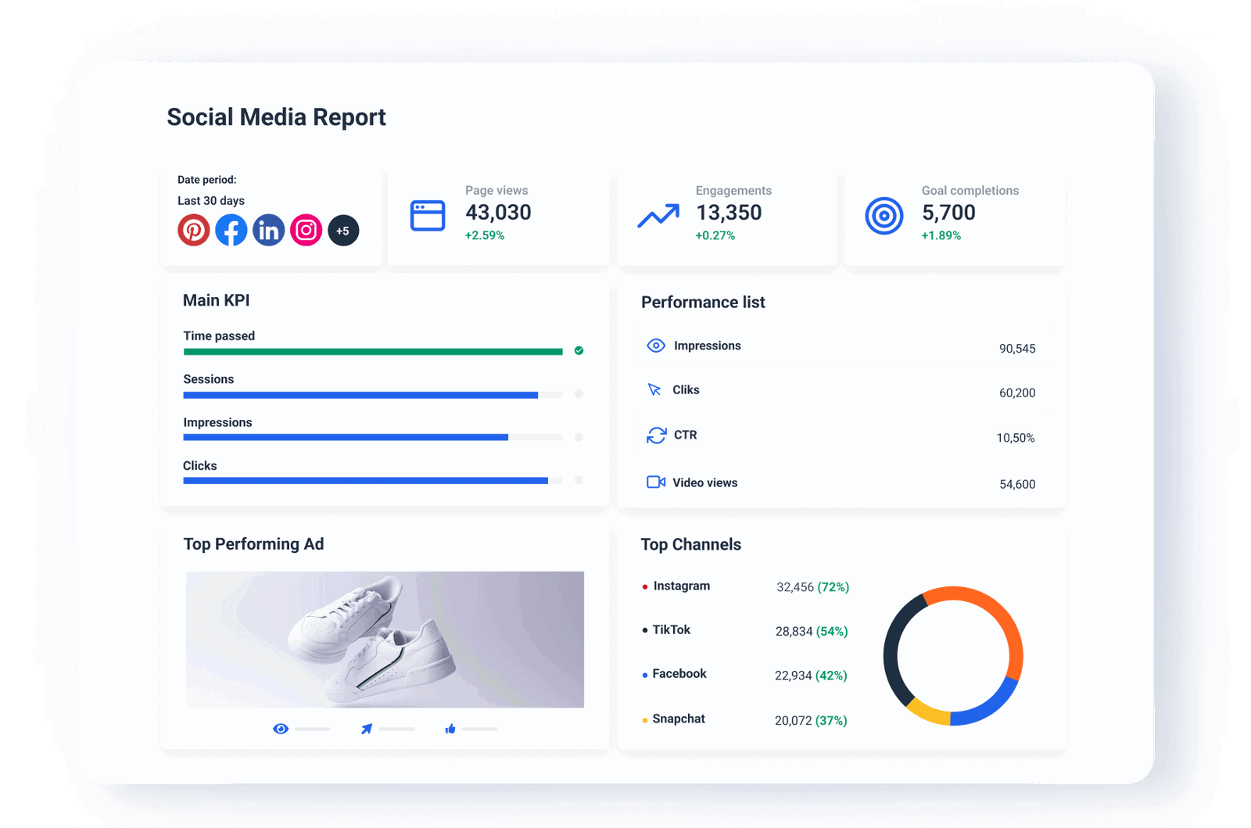Open the Main KPI panel header
Image resolution: width=1251 pixels, height=828 pixels.
point(217,299)
